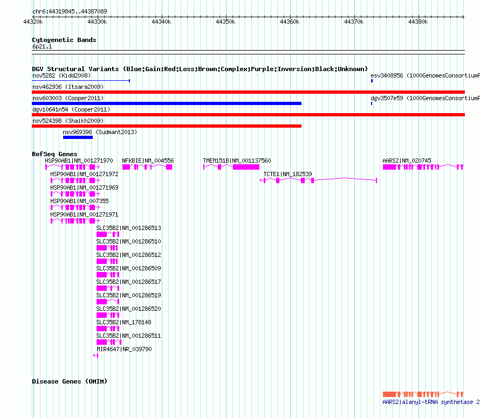Click the SLC35B2|NM_001286520 transcript label
The width and height of the screenshot is (480, 418).
click(x=128, y=309)
